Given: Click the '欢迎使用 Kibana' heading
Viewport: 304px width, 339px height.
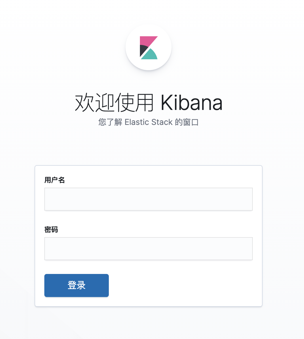Looking at the screenshot, I should click(x=149, y=103).
